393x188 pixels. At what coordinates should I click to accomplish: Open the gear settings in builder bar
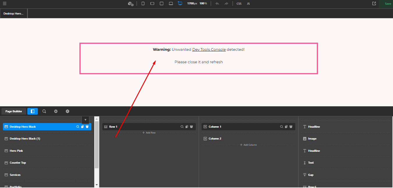[56, 111]
